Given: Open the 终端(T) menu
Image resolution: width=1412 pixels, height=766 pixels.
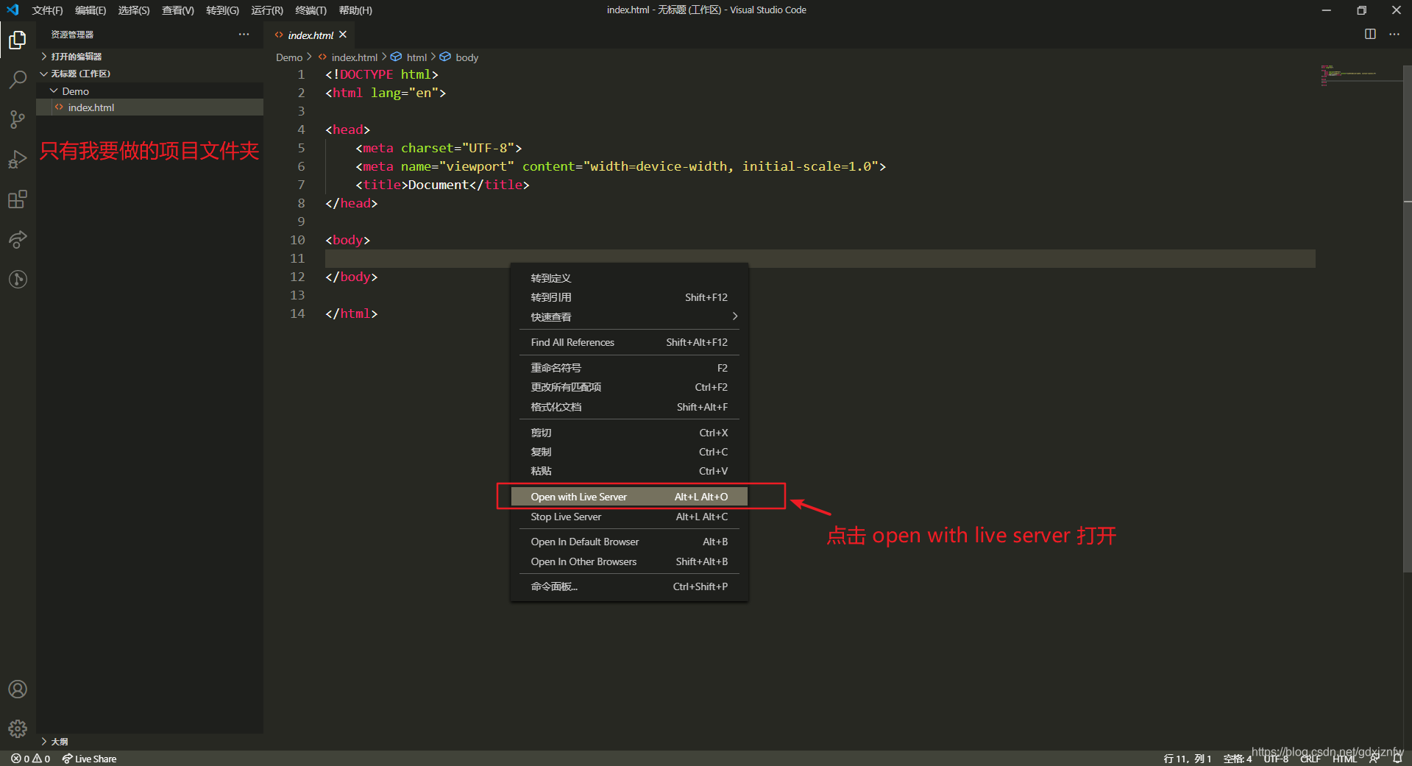Looking at the screenshot, I should 311,10.
